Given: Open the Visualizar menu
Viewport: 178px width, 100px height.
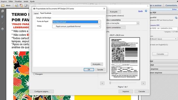Looking at the screenshot, I should pyautogui.click(x=18, y=1).
